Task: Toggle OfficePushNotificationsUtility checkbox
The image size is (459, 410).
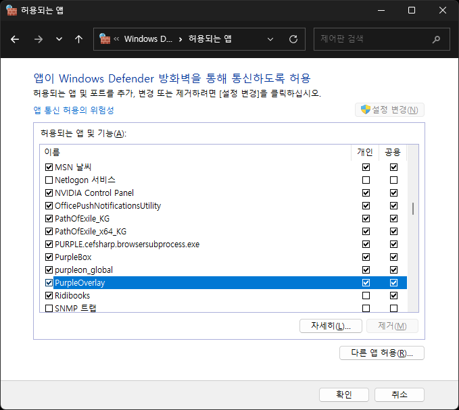Action: [49, 206]
